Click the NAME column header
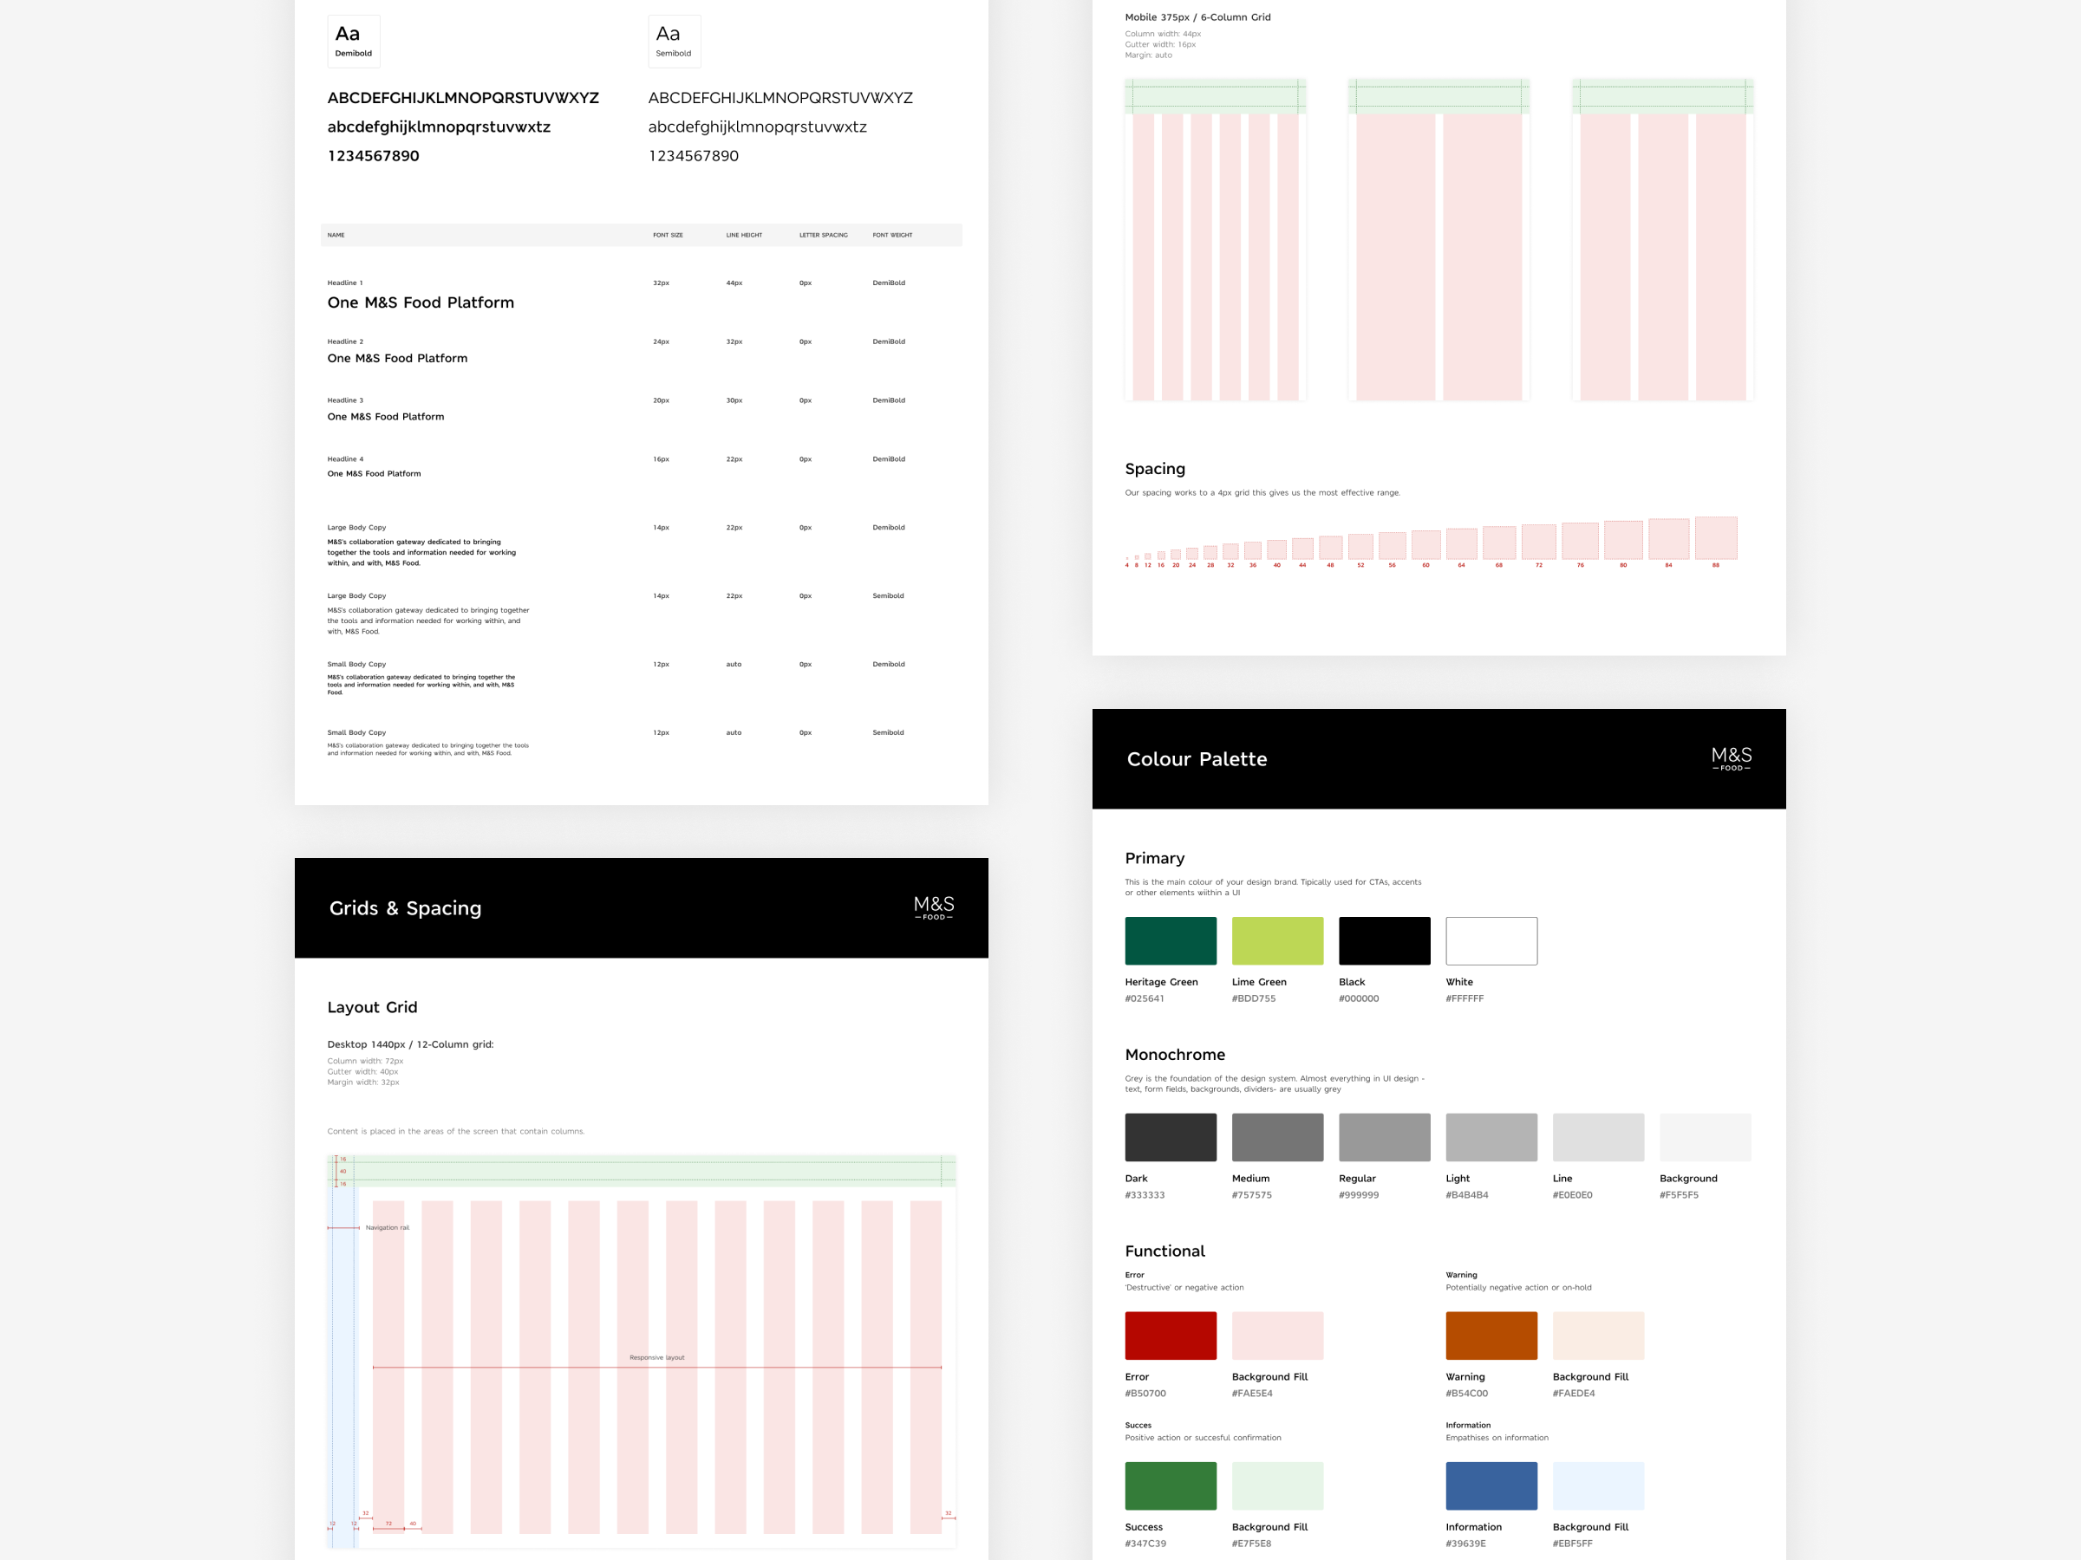This screenshot has width=2081, height=1560. pos(336,235)
